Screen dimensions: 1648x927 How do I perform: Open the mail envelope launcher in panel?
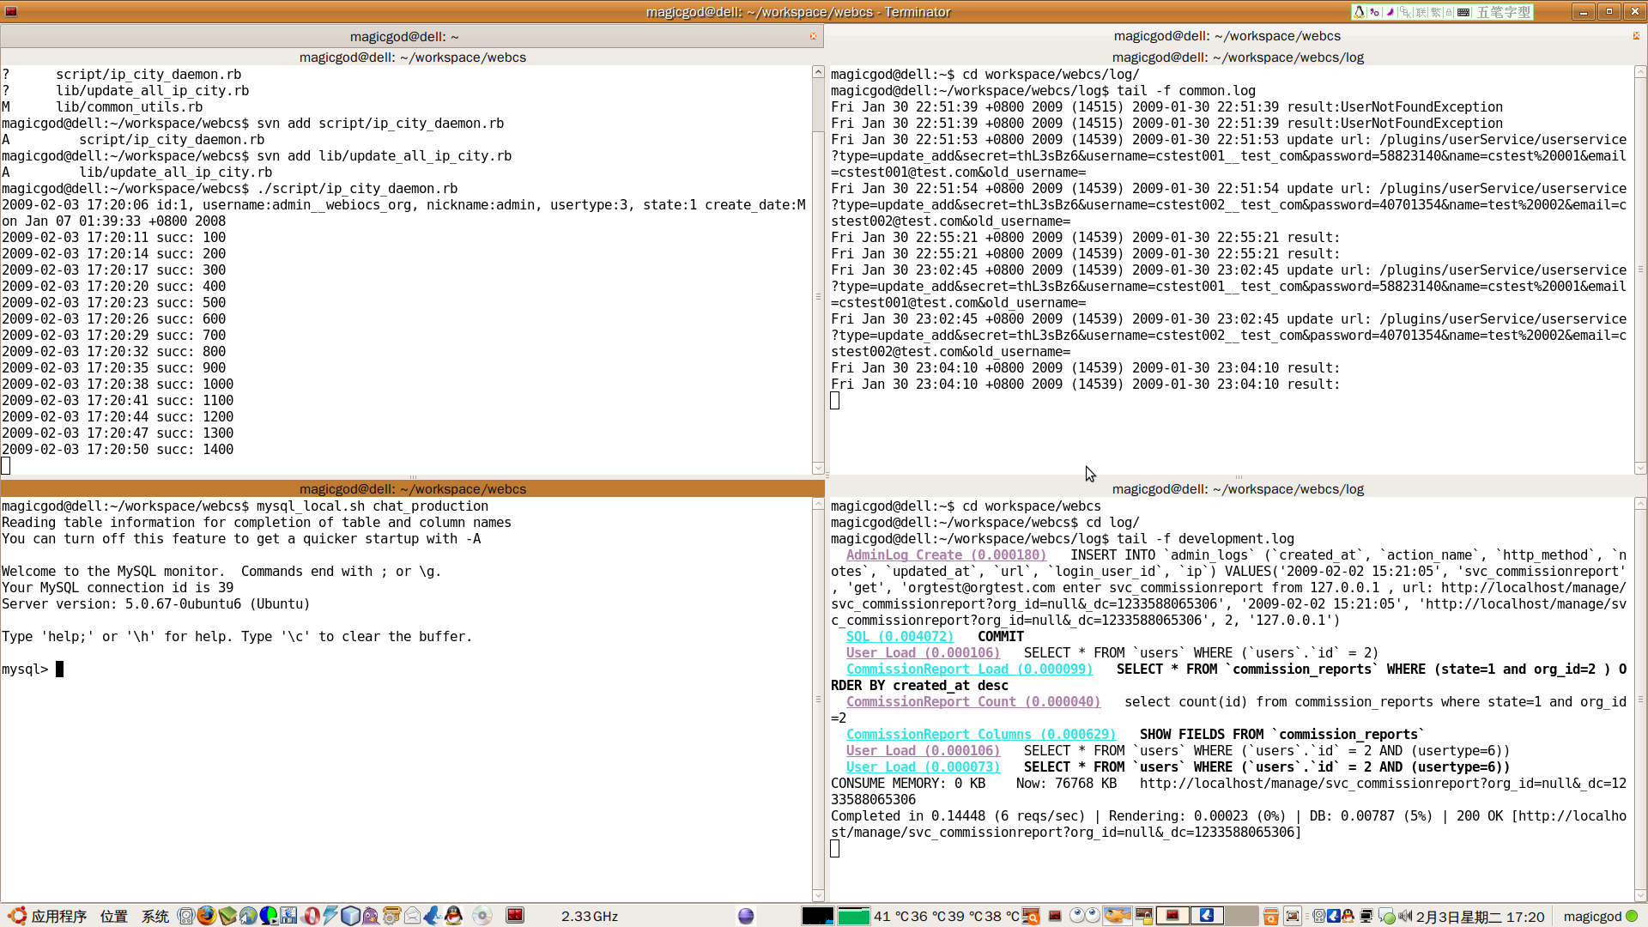pos(412,916)
